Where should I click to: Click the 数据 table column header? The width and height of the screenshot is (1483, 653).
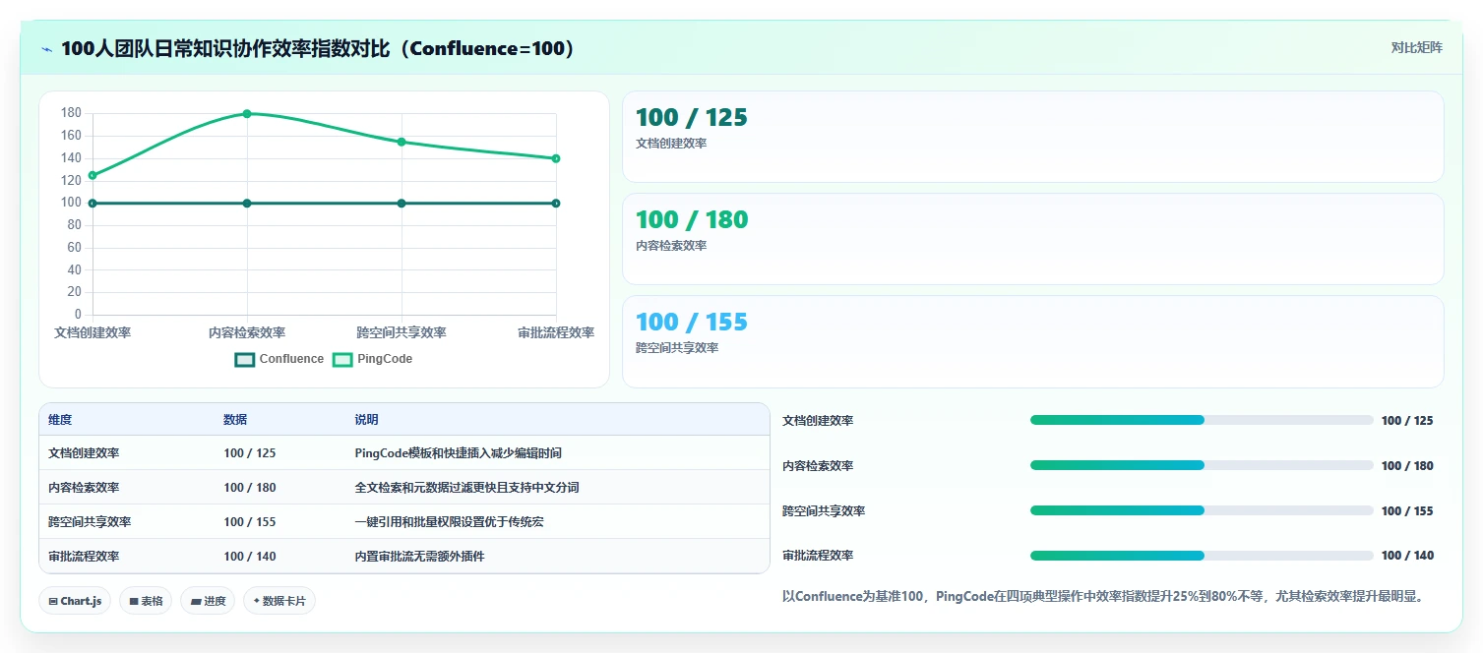235,420
